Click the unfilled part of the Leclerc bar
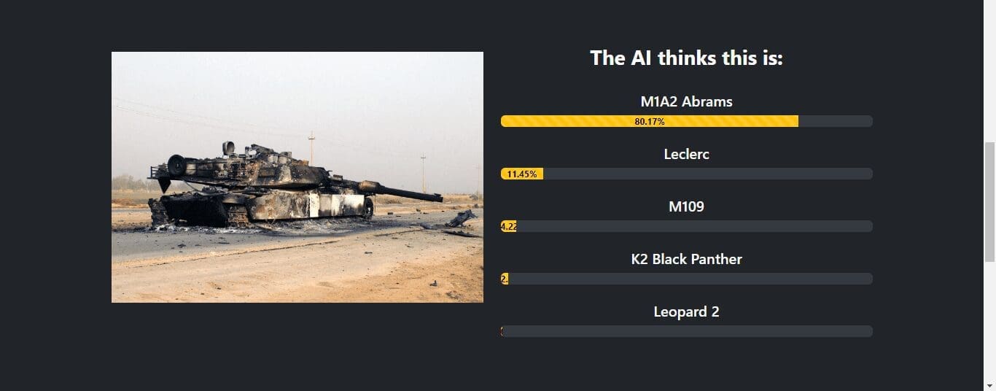The image size is (996, 391). click(708, 174)
